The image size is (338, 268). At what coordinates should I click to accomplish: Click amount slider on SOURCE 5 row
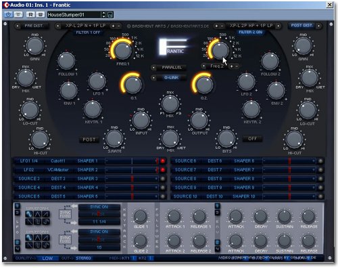(132, 196)
